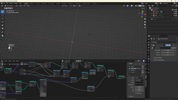The height and width of the screenshot is (100, 178).
Task: Toggle modifier render display button
Action: click(x=170, y=45)
